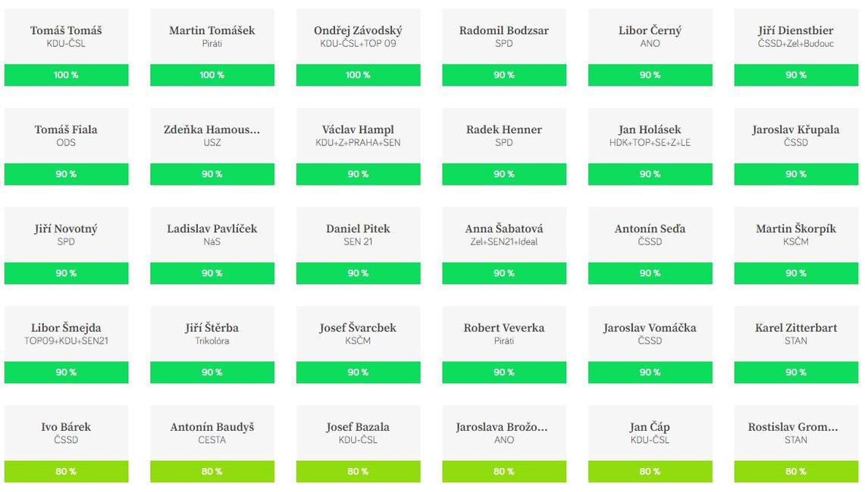
Task: Open Jiří Dienstbier's candidate card
Action: (795, 36)
